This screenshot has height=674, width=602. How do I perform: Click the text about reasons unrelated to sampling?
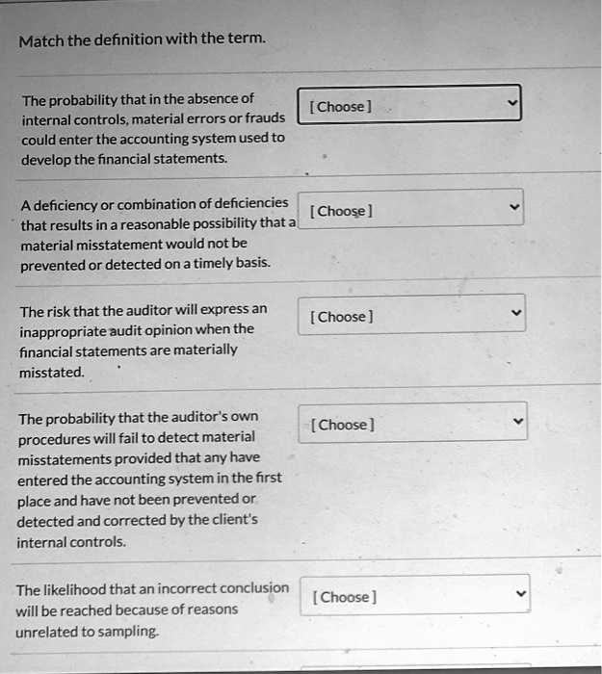(152, 609)
